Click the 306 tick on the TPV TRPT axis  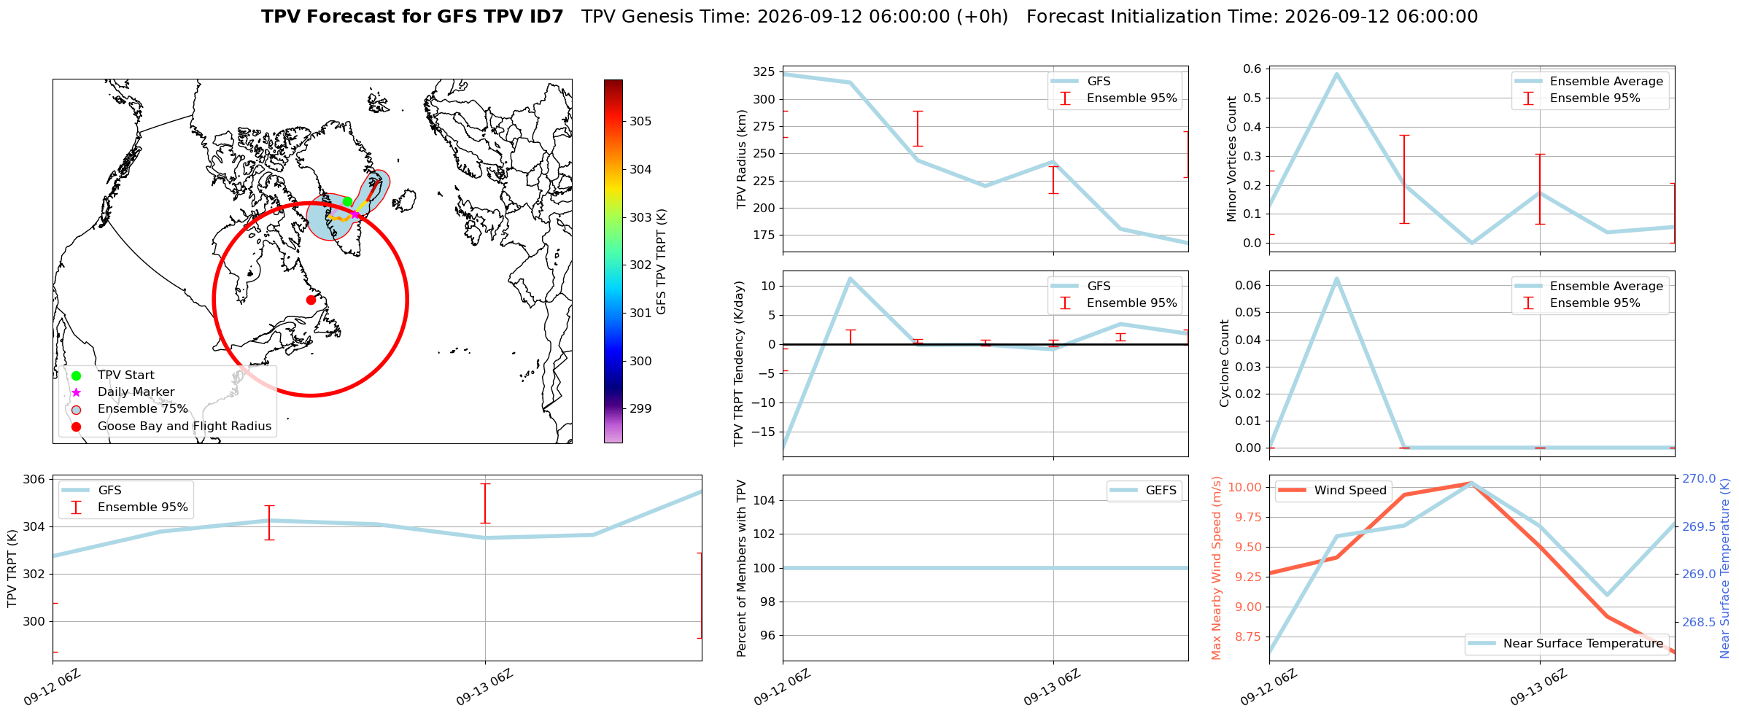[x=34, y=480]
